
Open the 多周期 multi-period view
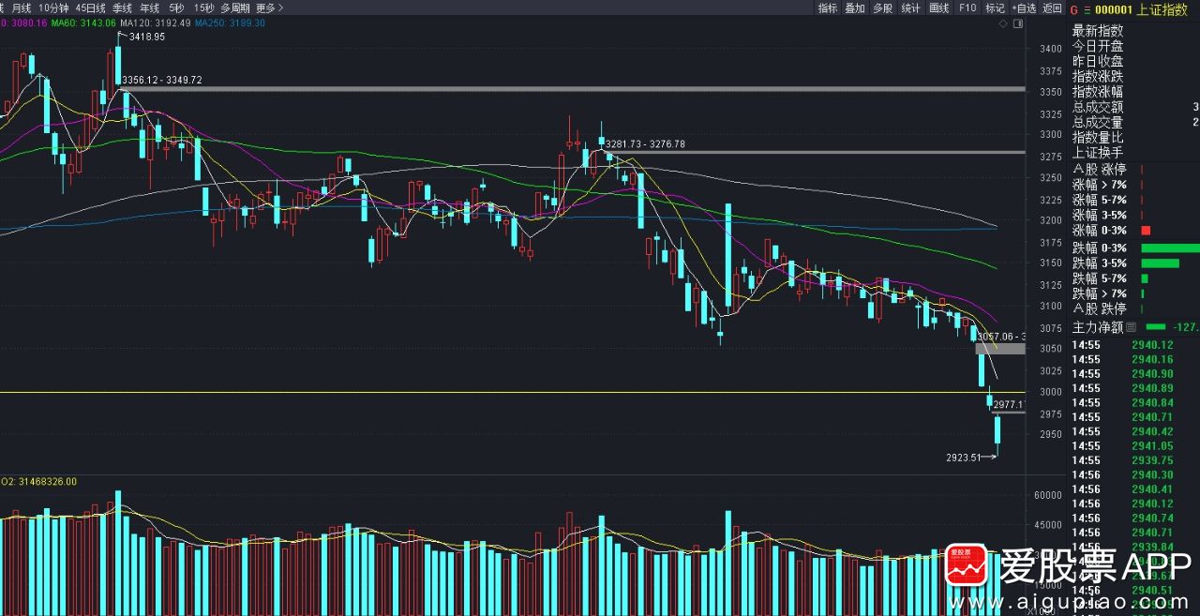[x=234, y=8]
